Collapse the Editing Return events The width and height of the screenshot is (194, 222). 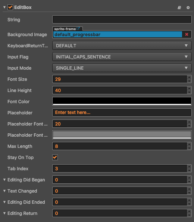(x=4, y=213)
